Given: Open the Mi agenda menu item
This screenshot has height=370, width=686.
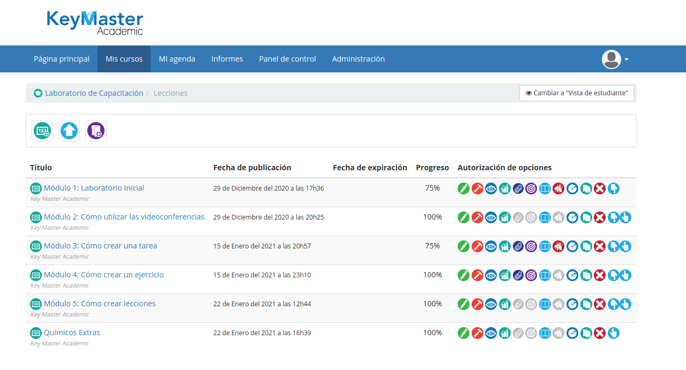Looking at the screenshot, I should coord(177,59).
